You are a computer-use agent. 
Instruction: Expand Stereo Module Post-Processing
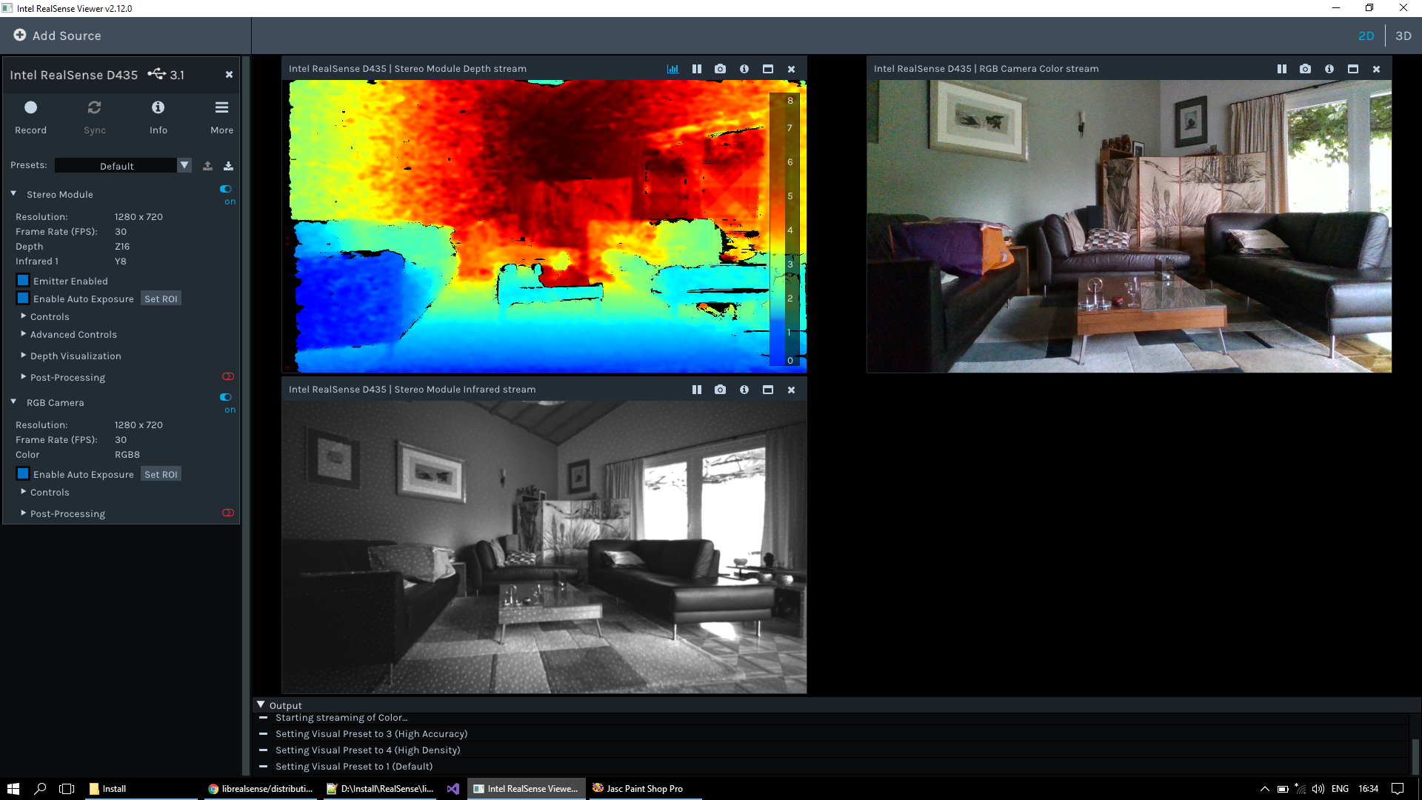click(x=23, y=377)
